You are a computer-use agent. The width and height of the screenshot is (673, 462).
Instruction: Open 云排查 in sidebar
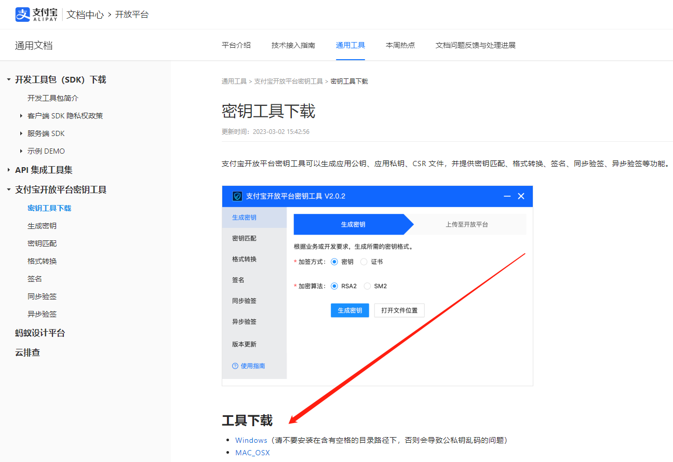click(x=28, y=352)
